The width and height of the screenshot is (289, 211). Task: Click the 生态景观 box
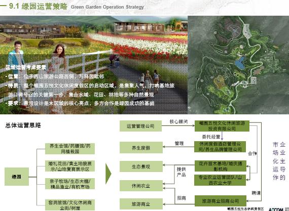[x=141, y=166]
